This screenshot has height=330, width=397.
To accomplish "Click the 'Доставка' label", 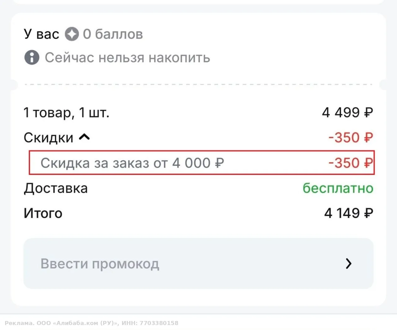I will coord(56,188).
